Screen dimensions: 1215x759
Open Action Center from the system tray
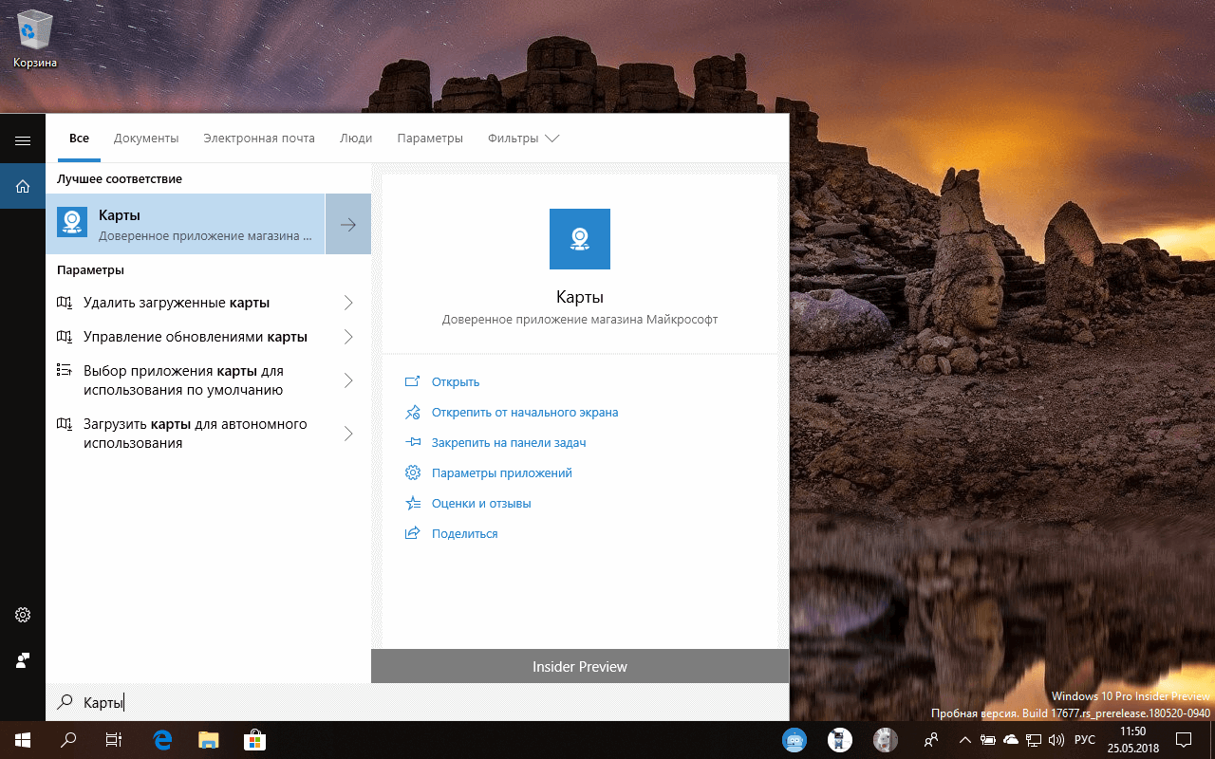tap(1184, 739)
